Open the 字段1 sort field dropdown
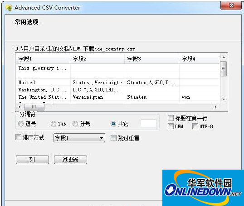The image size is (244, 206). pyautogui.click(x=79, y=138)
